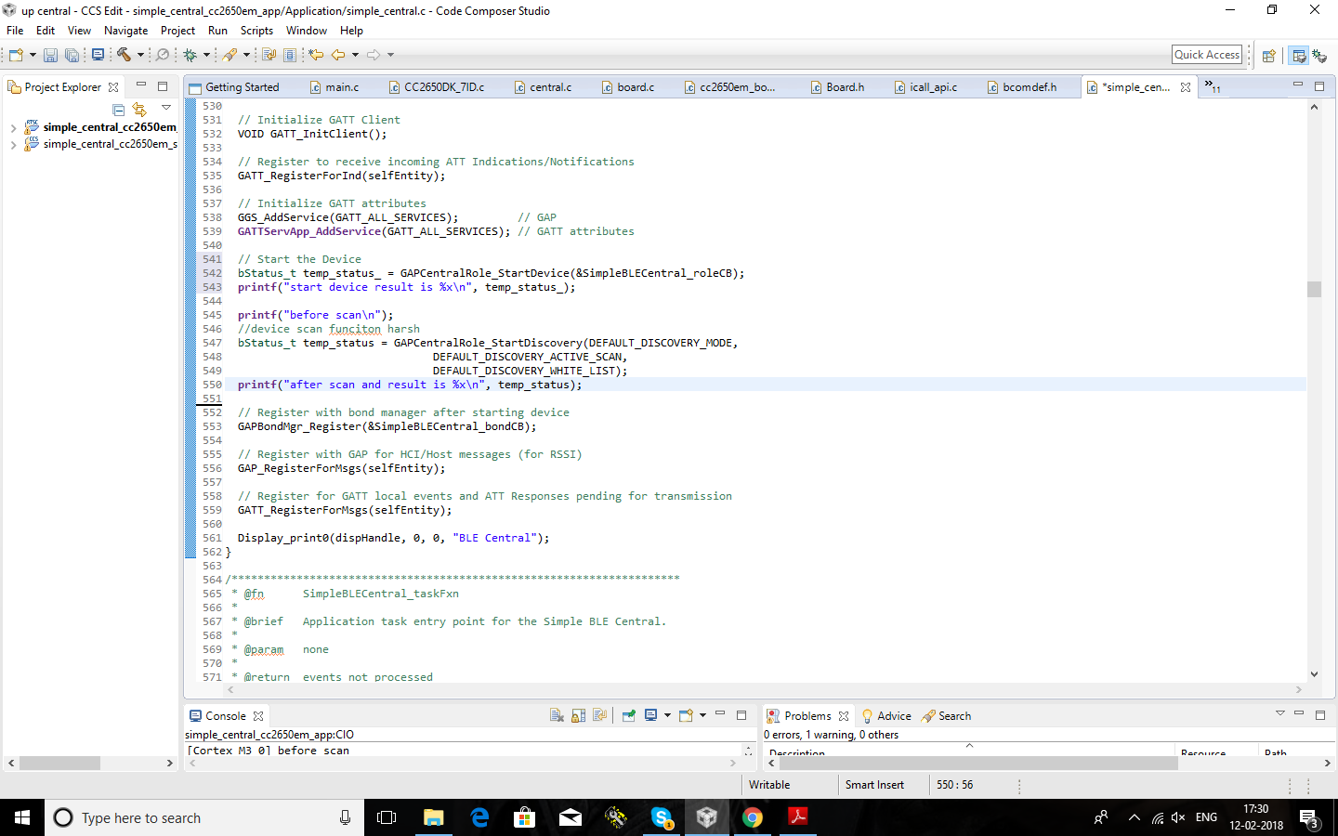Open Project Explorer View Menu triangle
This screenshot has width=1338, height=836.
[x=166, y=109]
